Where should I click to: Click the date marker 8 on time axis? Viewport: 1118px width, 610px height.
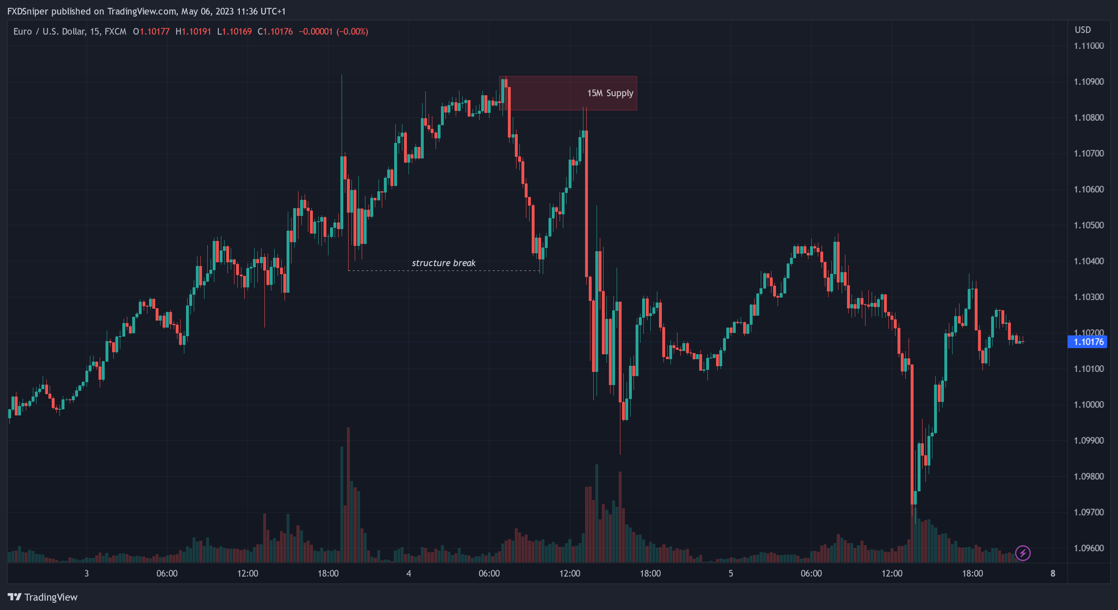[x=1052, y=573]
